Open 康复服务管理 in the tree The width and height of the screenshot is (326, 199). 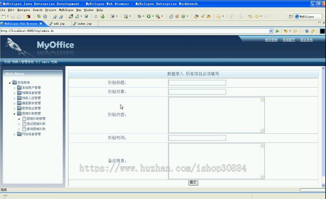(x=32, y=103)
